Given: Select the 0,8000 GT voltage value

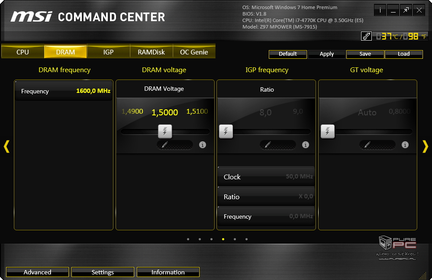Looking at the screenshot, I should tap(400, 111).
